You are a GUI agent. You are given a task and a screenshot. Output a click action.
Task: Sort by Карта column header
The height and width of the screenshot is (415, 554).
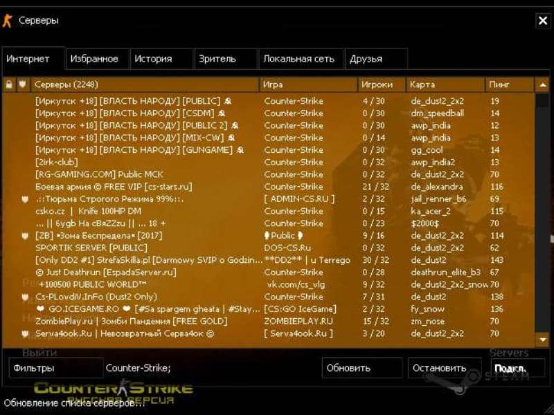pos(445,84)
